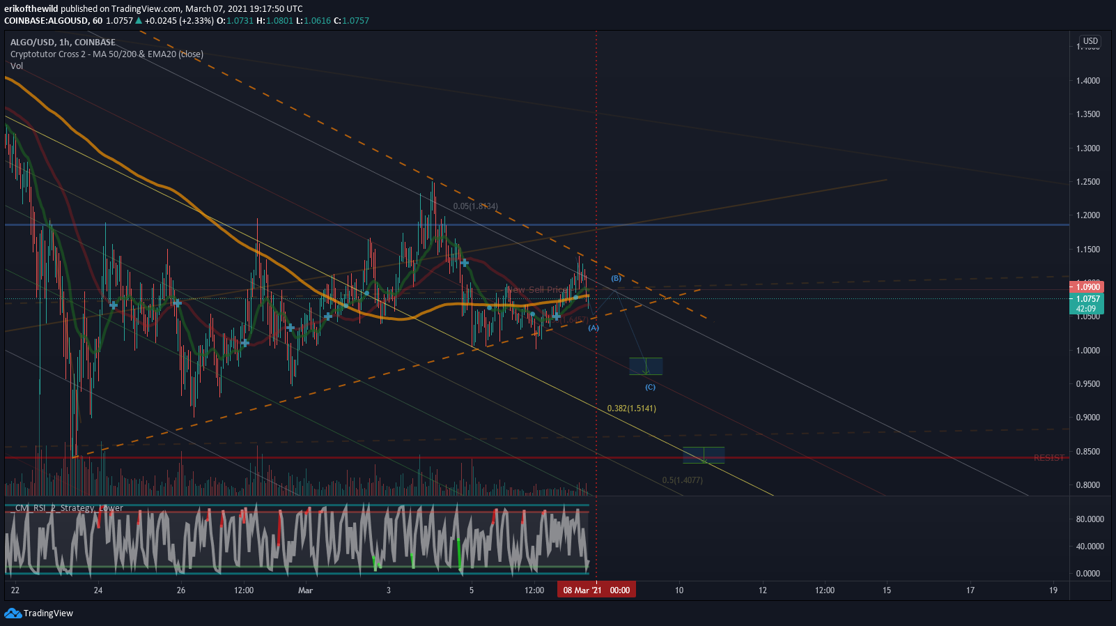Click the 1.2000 price axis label
Screen dimensions: 1116x626
[x=1088, y=215]
